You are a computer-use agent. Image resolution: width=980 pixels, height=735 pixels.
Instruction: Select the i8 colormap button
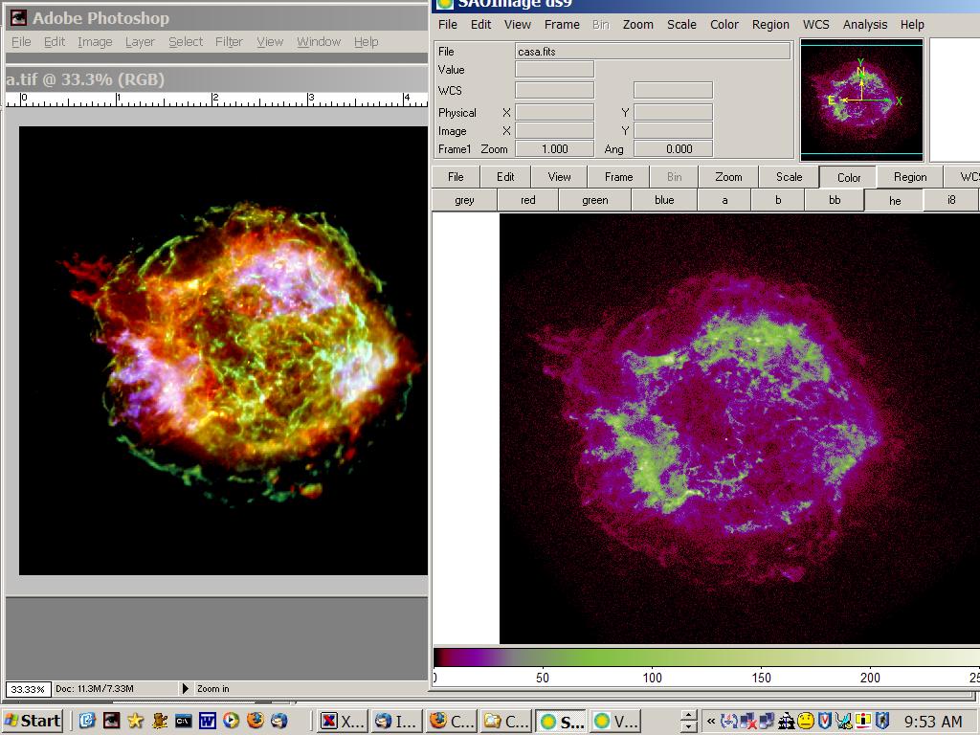[951, 200]
